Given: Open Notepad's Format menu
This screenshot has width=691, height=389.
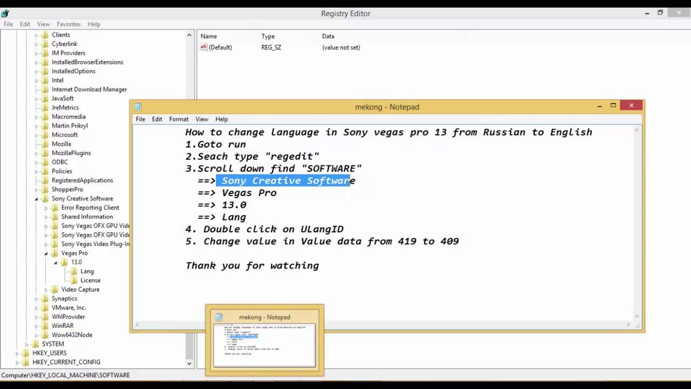Looking at the screenshot, I should (179, 119).
